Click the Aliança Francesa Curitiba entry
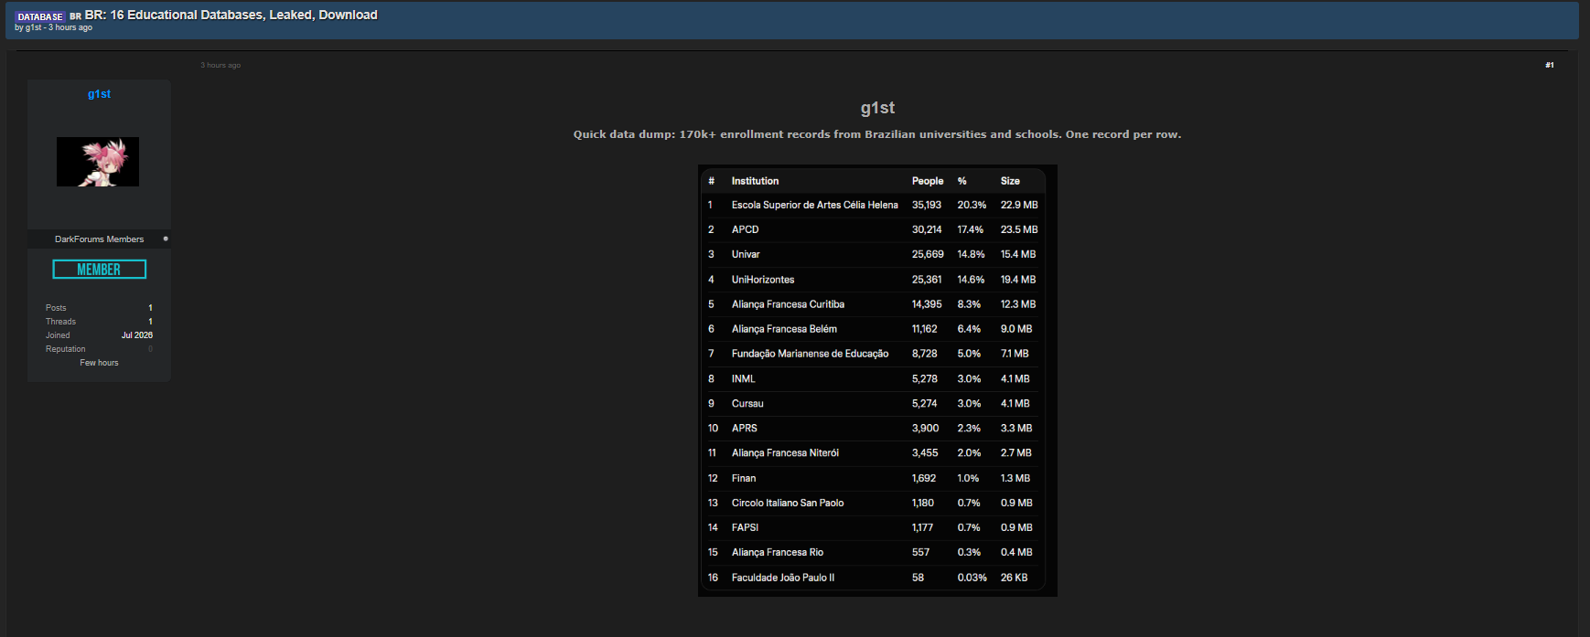 tap(788, 304)
